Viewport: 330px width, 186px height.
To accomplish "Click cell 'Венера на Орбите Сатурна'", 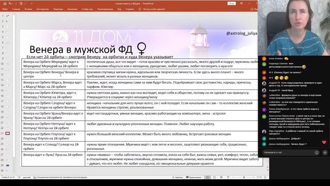I will click(53, 105).
